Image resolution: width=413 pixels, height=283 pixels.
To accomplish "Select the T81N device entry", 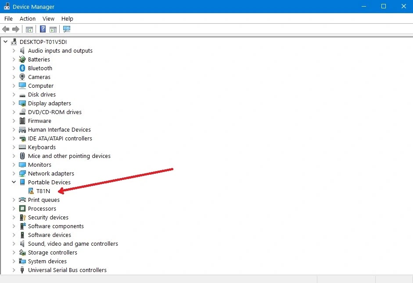I will coord(43,191).
